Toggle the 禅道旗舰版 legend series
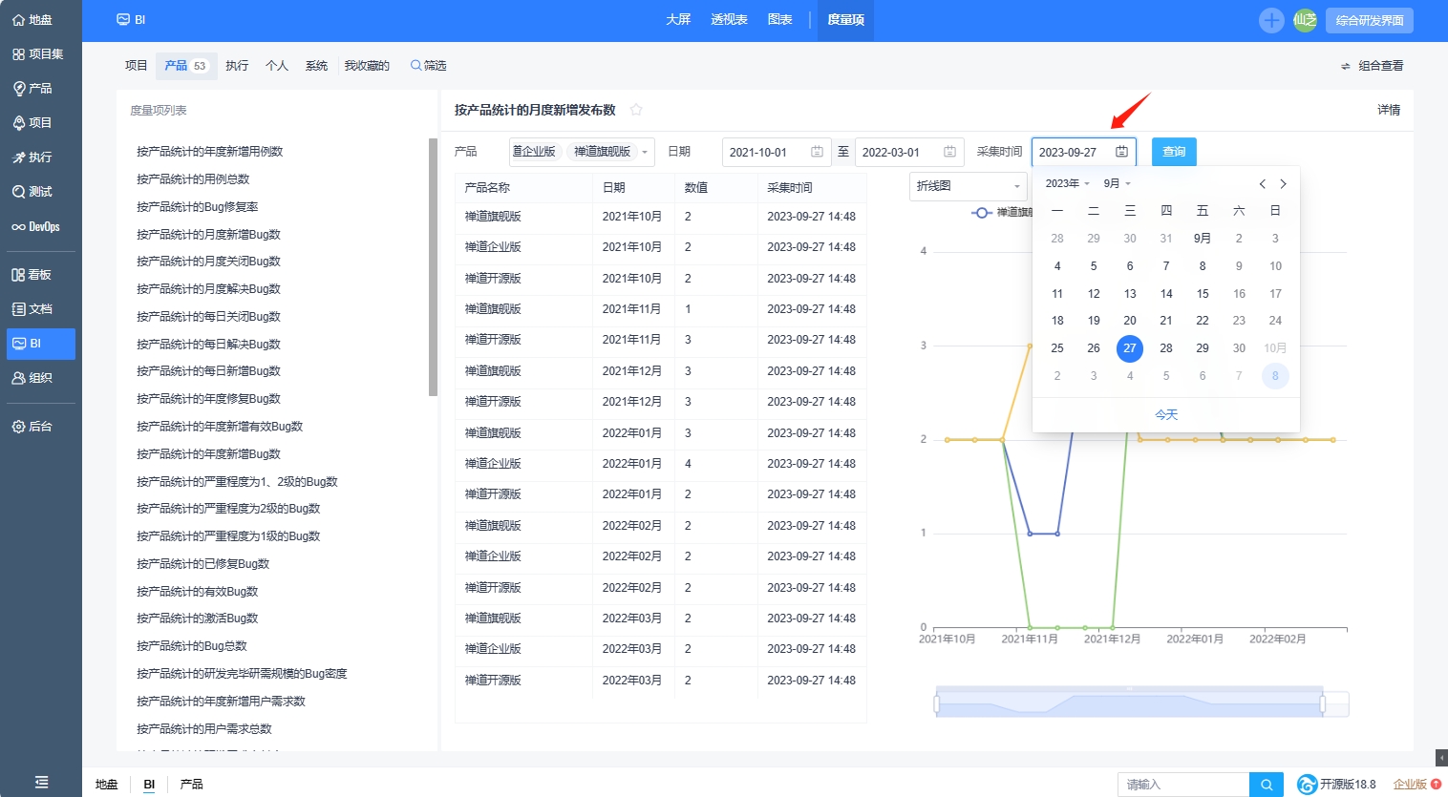Viewport: 1448px width, 797px height. 1001,213
